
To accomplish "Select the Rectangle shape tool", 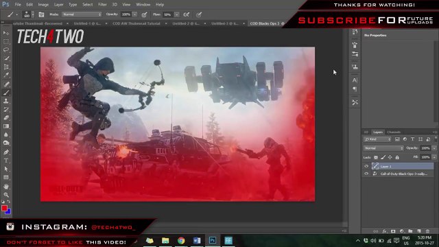I will pos(6,178).
